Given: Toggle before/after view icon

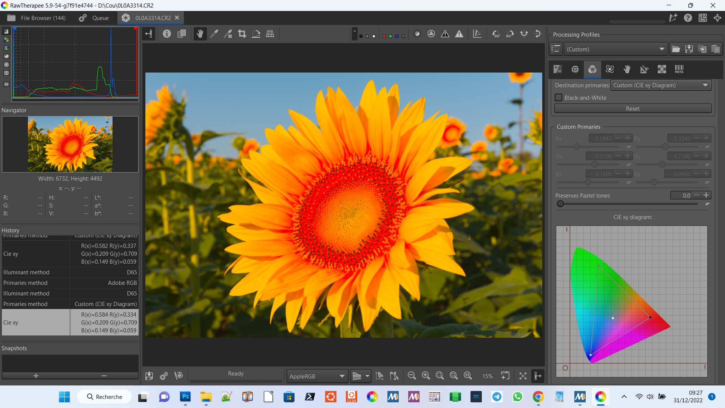Looking at the screenshot, I should [182, 34].
